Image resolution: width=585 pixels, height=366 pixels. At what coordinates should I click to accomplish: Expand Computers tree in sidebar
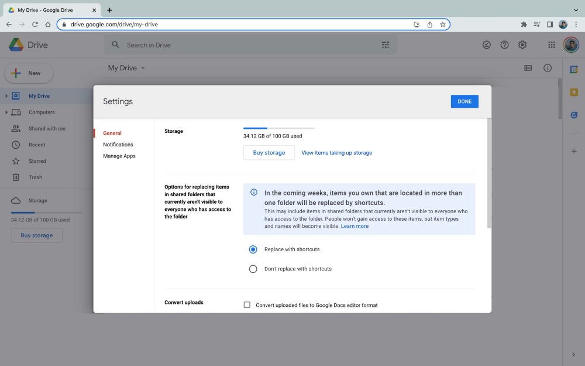[6, 112]
